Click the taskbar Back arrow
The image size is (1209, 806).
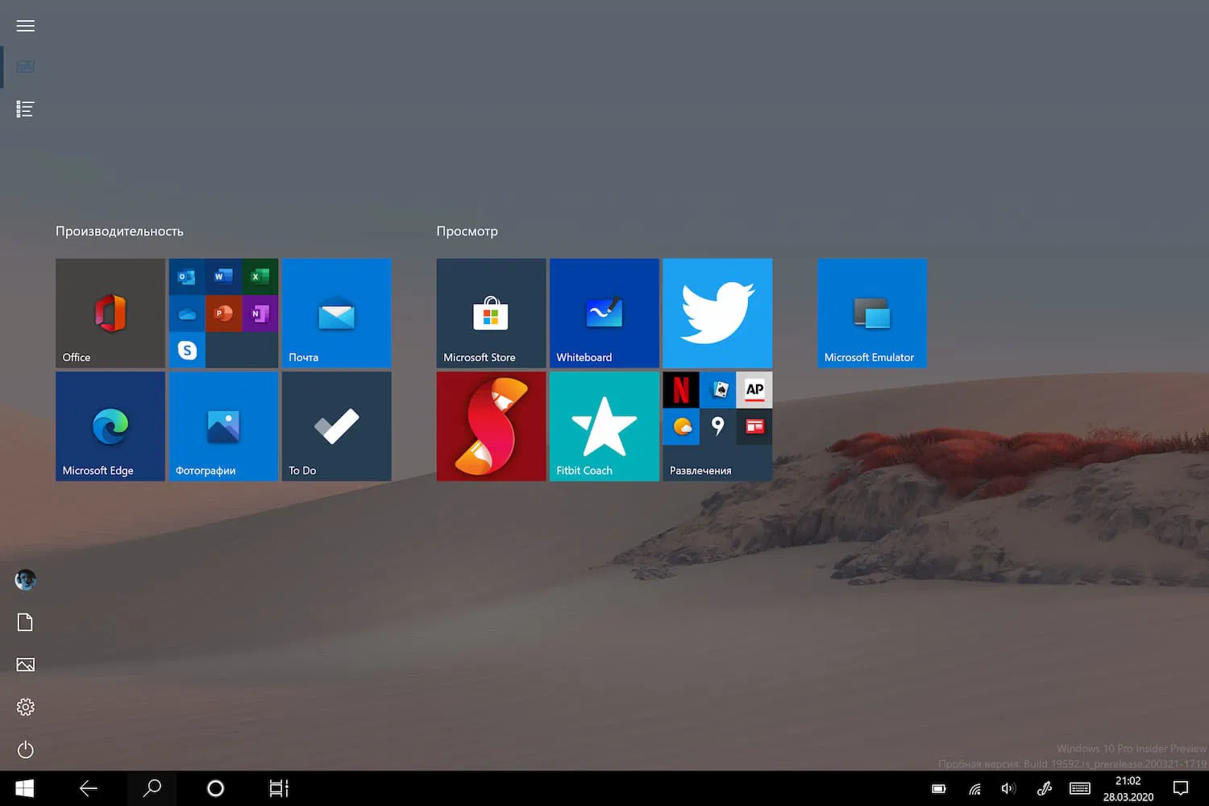pyautogui.click(x=89, y=788)
